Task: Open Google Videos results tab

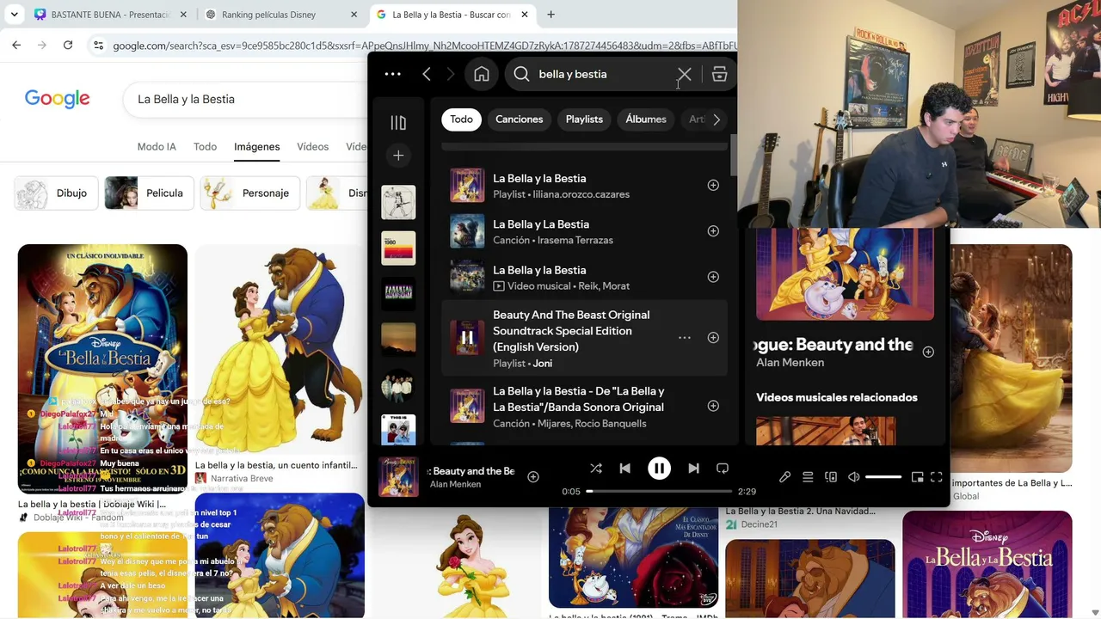Action: point(313,147)
